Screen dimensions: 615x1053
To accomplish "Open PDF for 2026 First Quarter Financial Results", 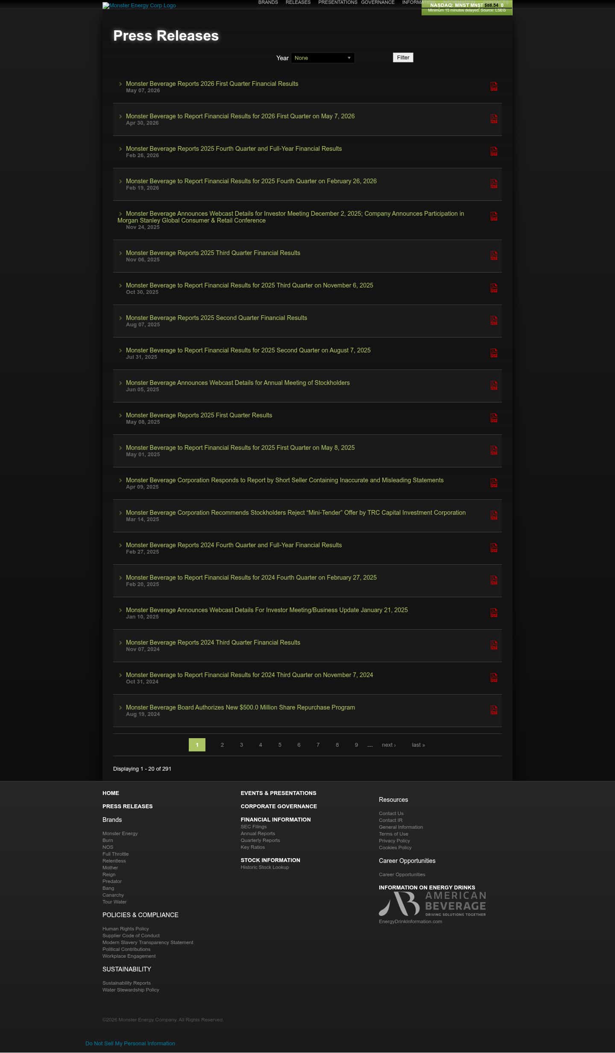I will point(494,86).
